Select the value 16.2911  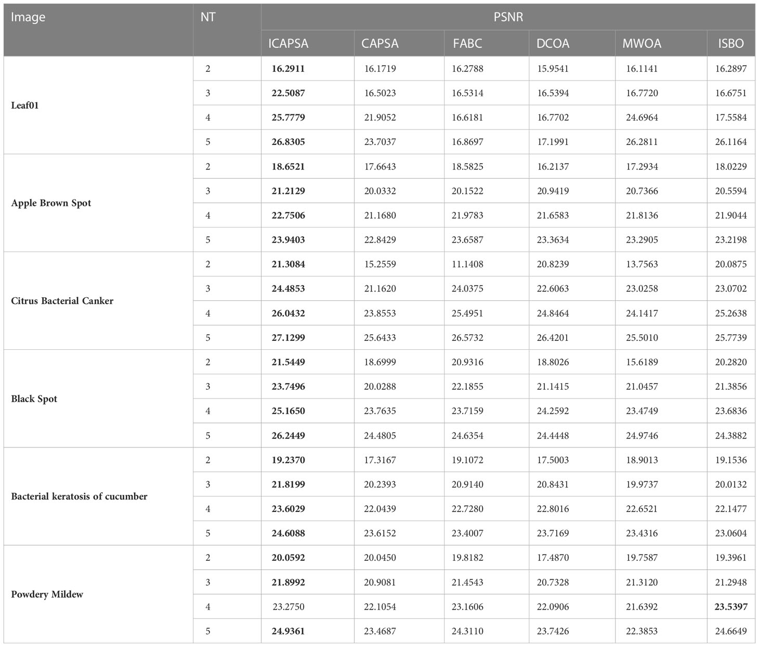coord(288,69)
